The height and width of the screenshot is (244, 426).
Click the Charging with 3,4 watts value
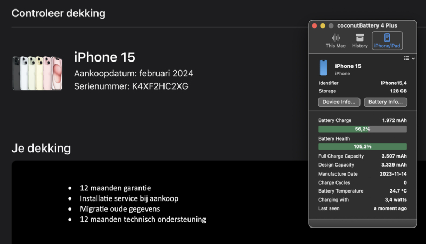pyautogui.click(x=396, y=199)
